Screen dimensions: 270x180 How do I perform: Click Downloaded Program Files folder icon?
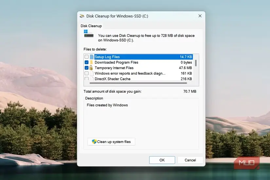tap(91, 62)
